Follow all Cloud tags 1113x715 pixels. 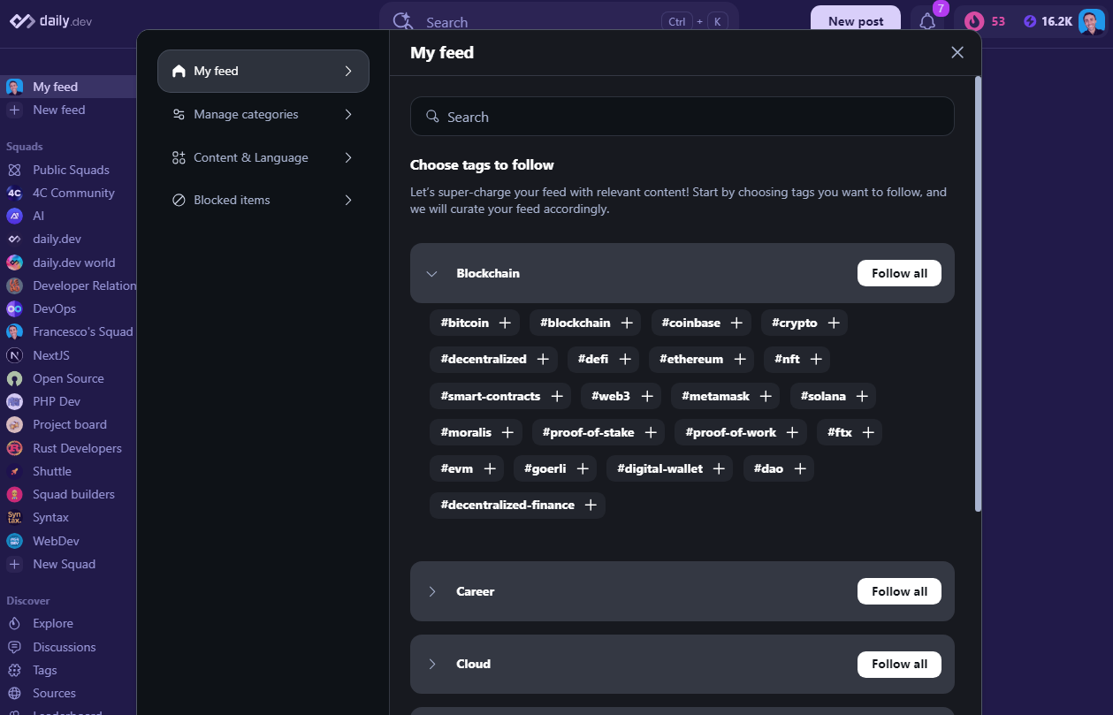pyautogui.click(x=899, y=664)
